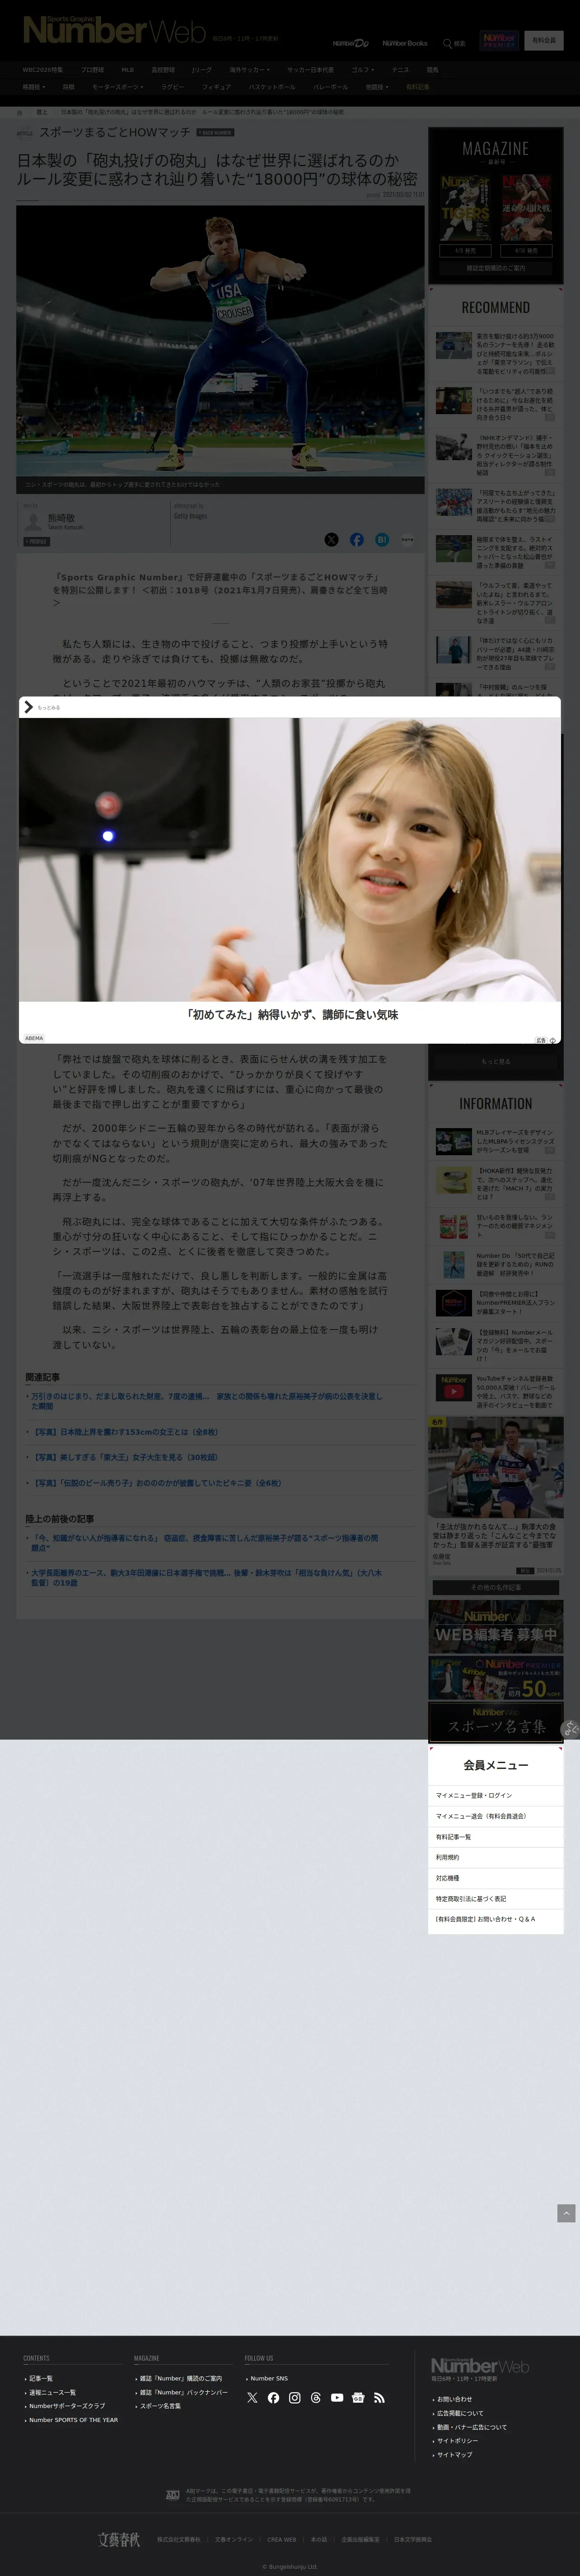Click the search magnifier icon in header

tap(448, 43)
